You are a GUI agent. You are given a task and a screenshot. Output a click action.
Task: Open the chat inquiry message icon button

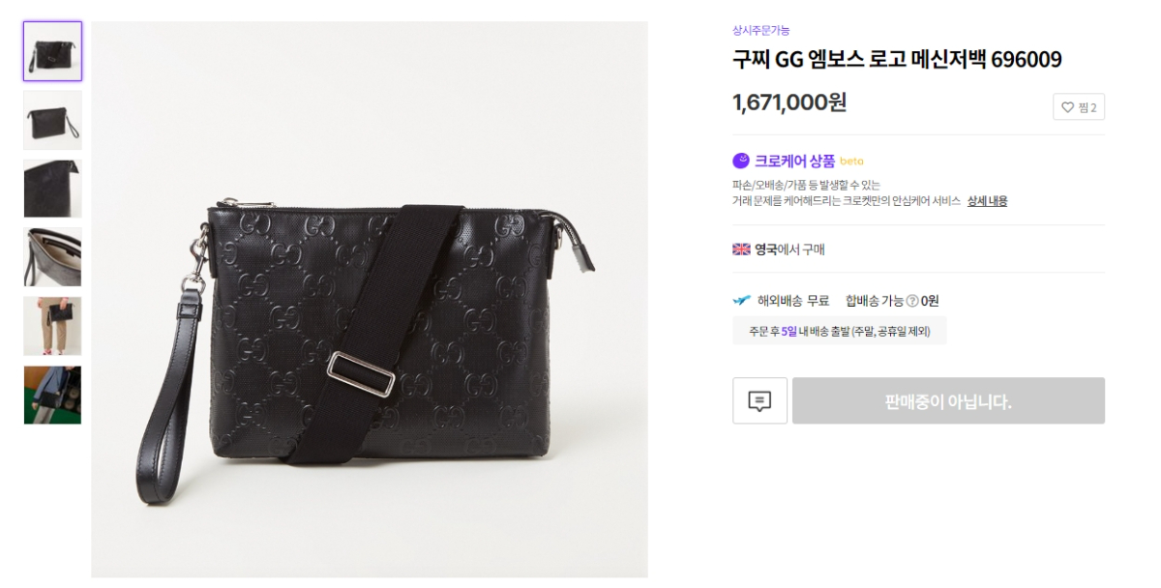click(x=760, y=400)
